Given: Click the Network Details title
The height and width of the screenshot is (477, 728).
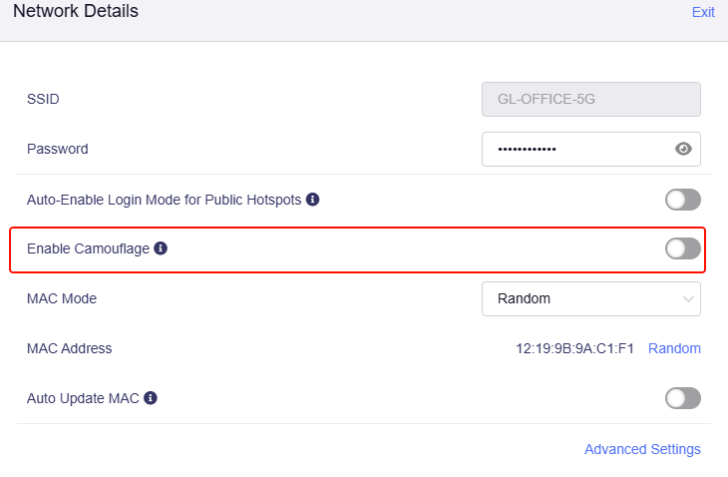Looking at the screenshot, I should pos(76,11).
